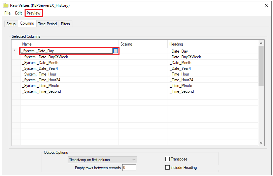Click the _Date_DayOfWeek heading cell
The image size is (273, 176).
click(x=213, y=57)
